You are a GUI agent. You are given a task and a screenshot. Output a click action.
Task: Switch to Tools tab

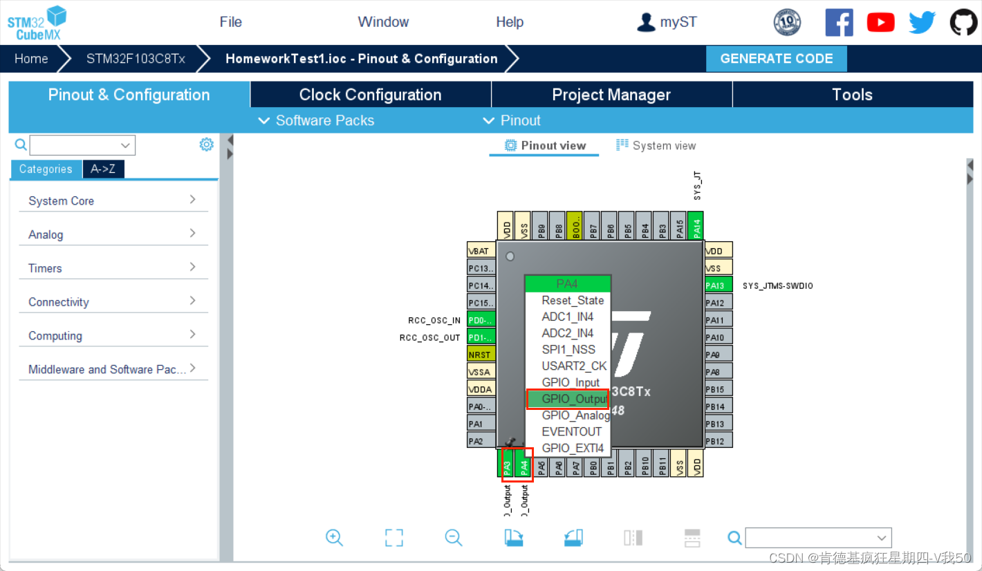pyautogui.click(x=852, y=95)
